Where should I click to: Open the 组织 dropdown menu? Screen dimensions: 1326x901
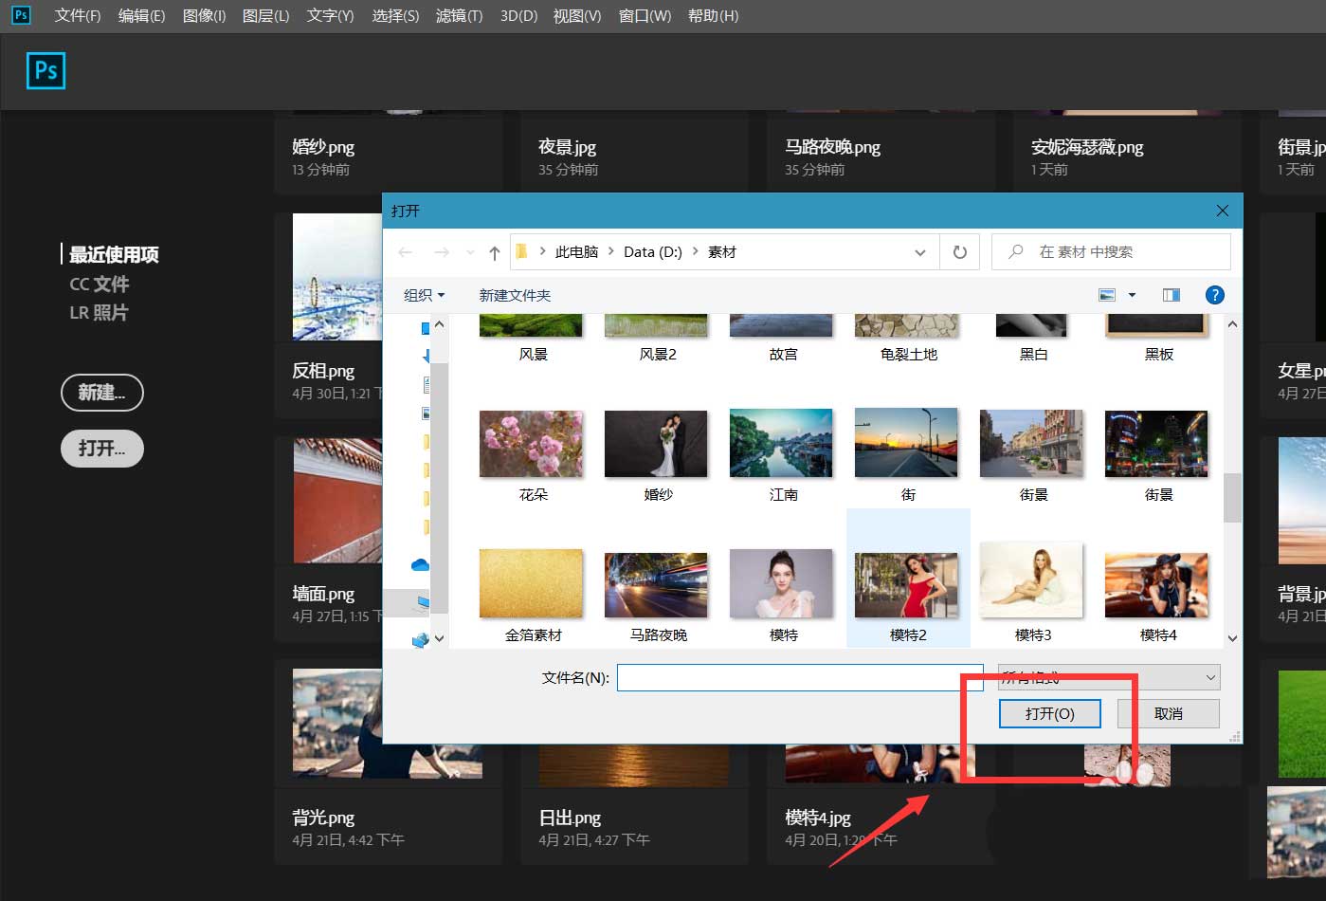(424, 295)
